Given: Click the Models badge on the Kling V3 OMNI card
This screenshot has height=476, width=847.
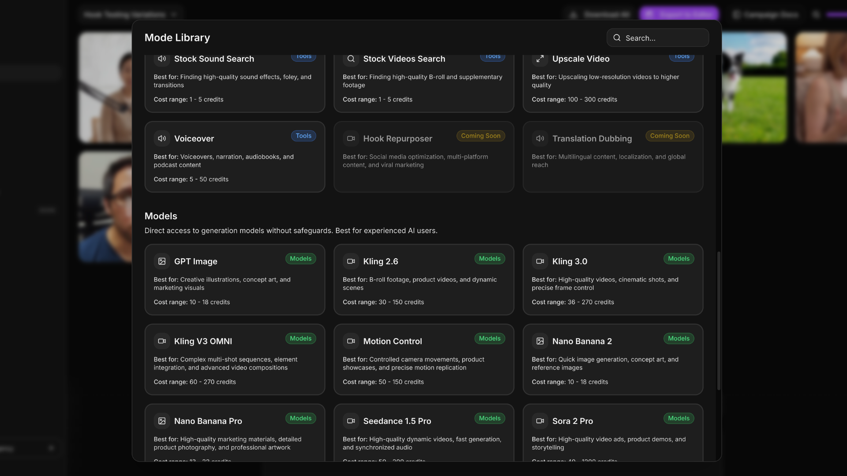Looking at the screenshot, I should coord(300,338).
